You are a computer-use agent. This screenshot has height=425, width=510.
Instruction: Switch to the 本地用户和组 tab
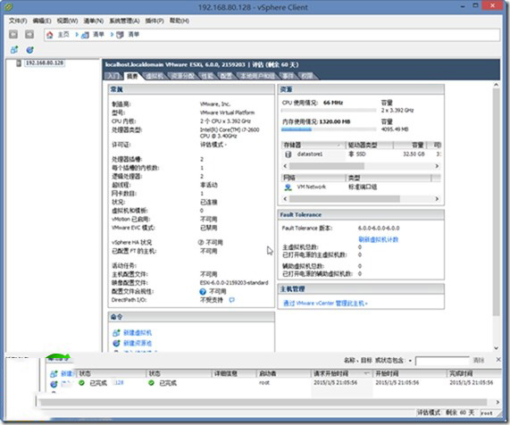pos(257,76)
